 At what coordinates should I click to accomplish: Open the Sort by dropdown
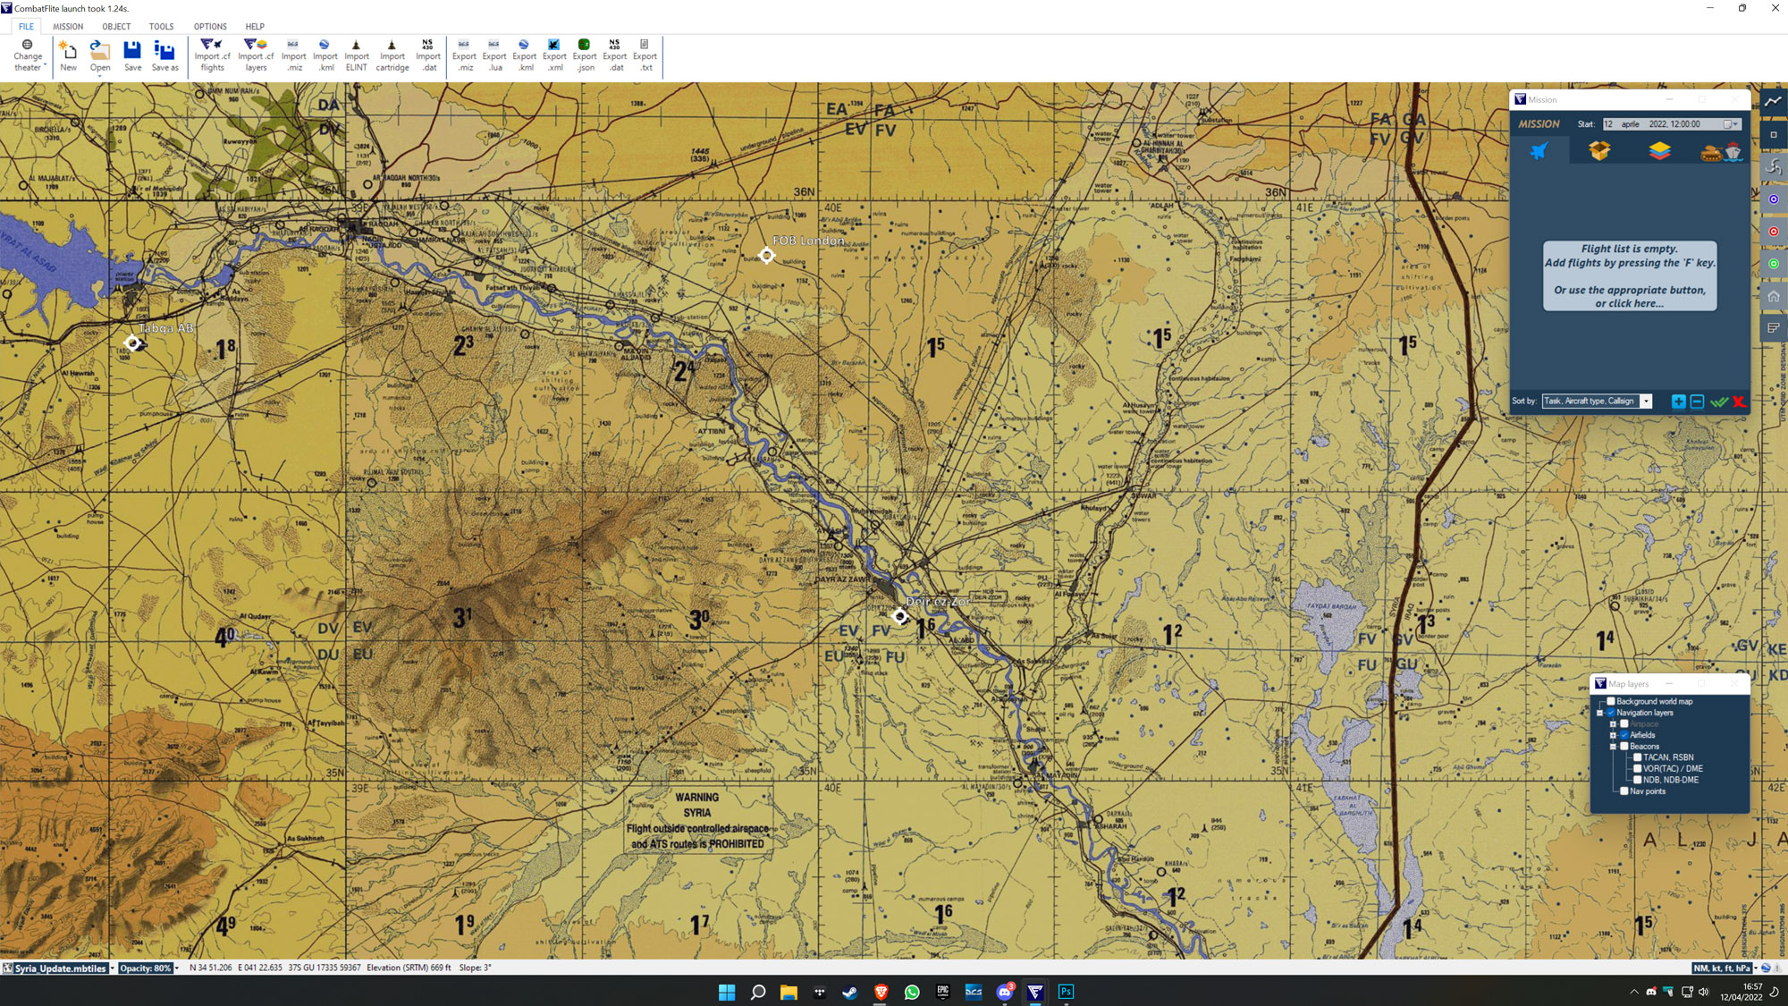(x=1646, y=402)
